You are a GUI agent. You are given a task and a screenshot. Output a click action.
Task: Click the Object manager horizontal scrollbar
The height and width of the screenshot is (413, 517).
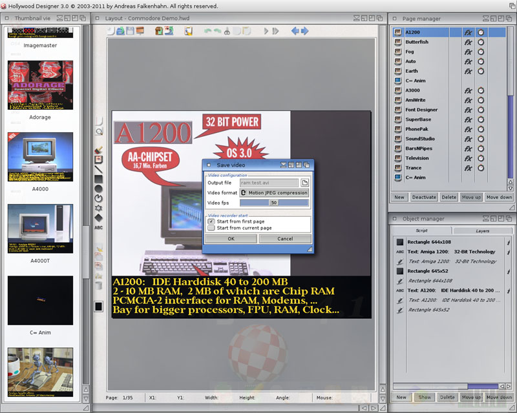(x=445, y=386)
